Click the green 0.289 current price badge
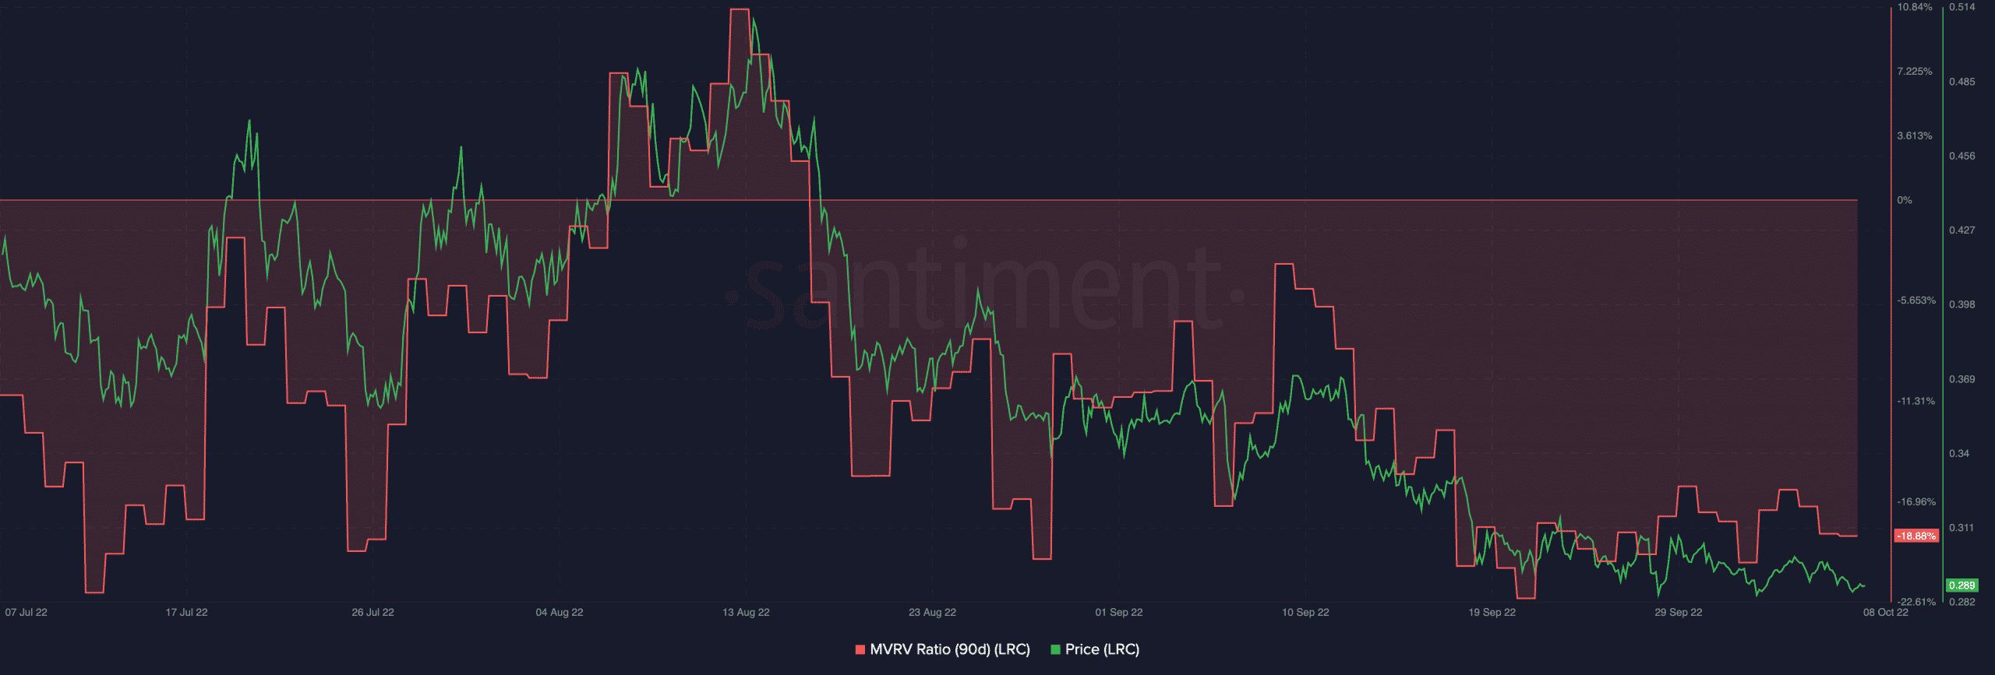The height and width of the screenshot is (675, 1995). pos(1961,585)
